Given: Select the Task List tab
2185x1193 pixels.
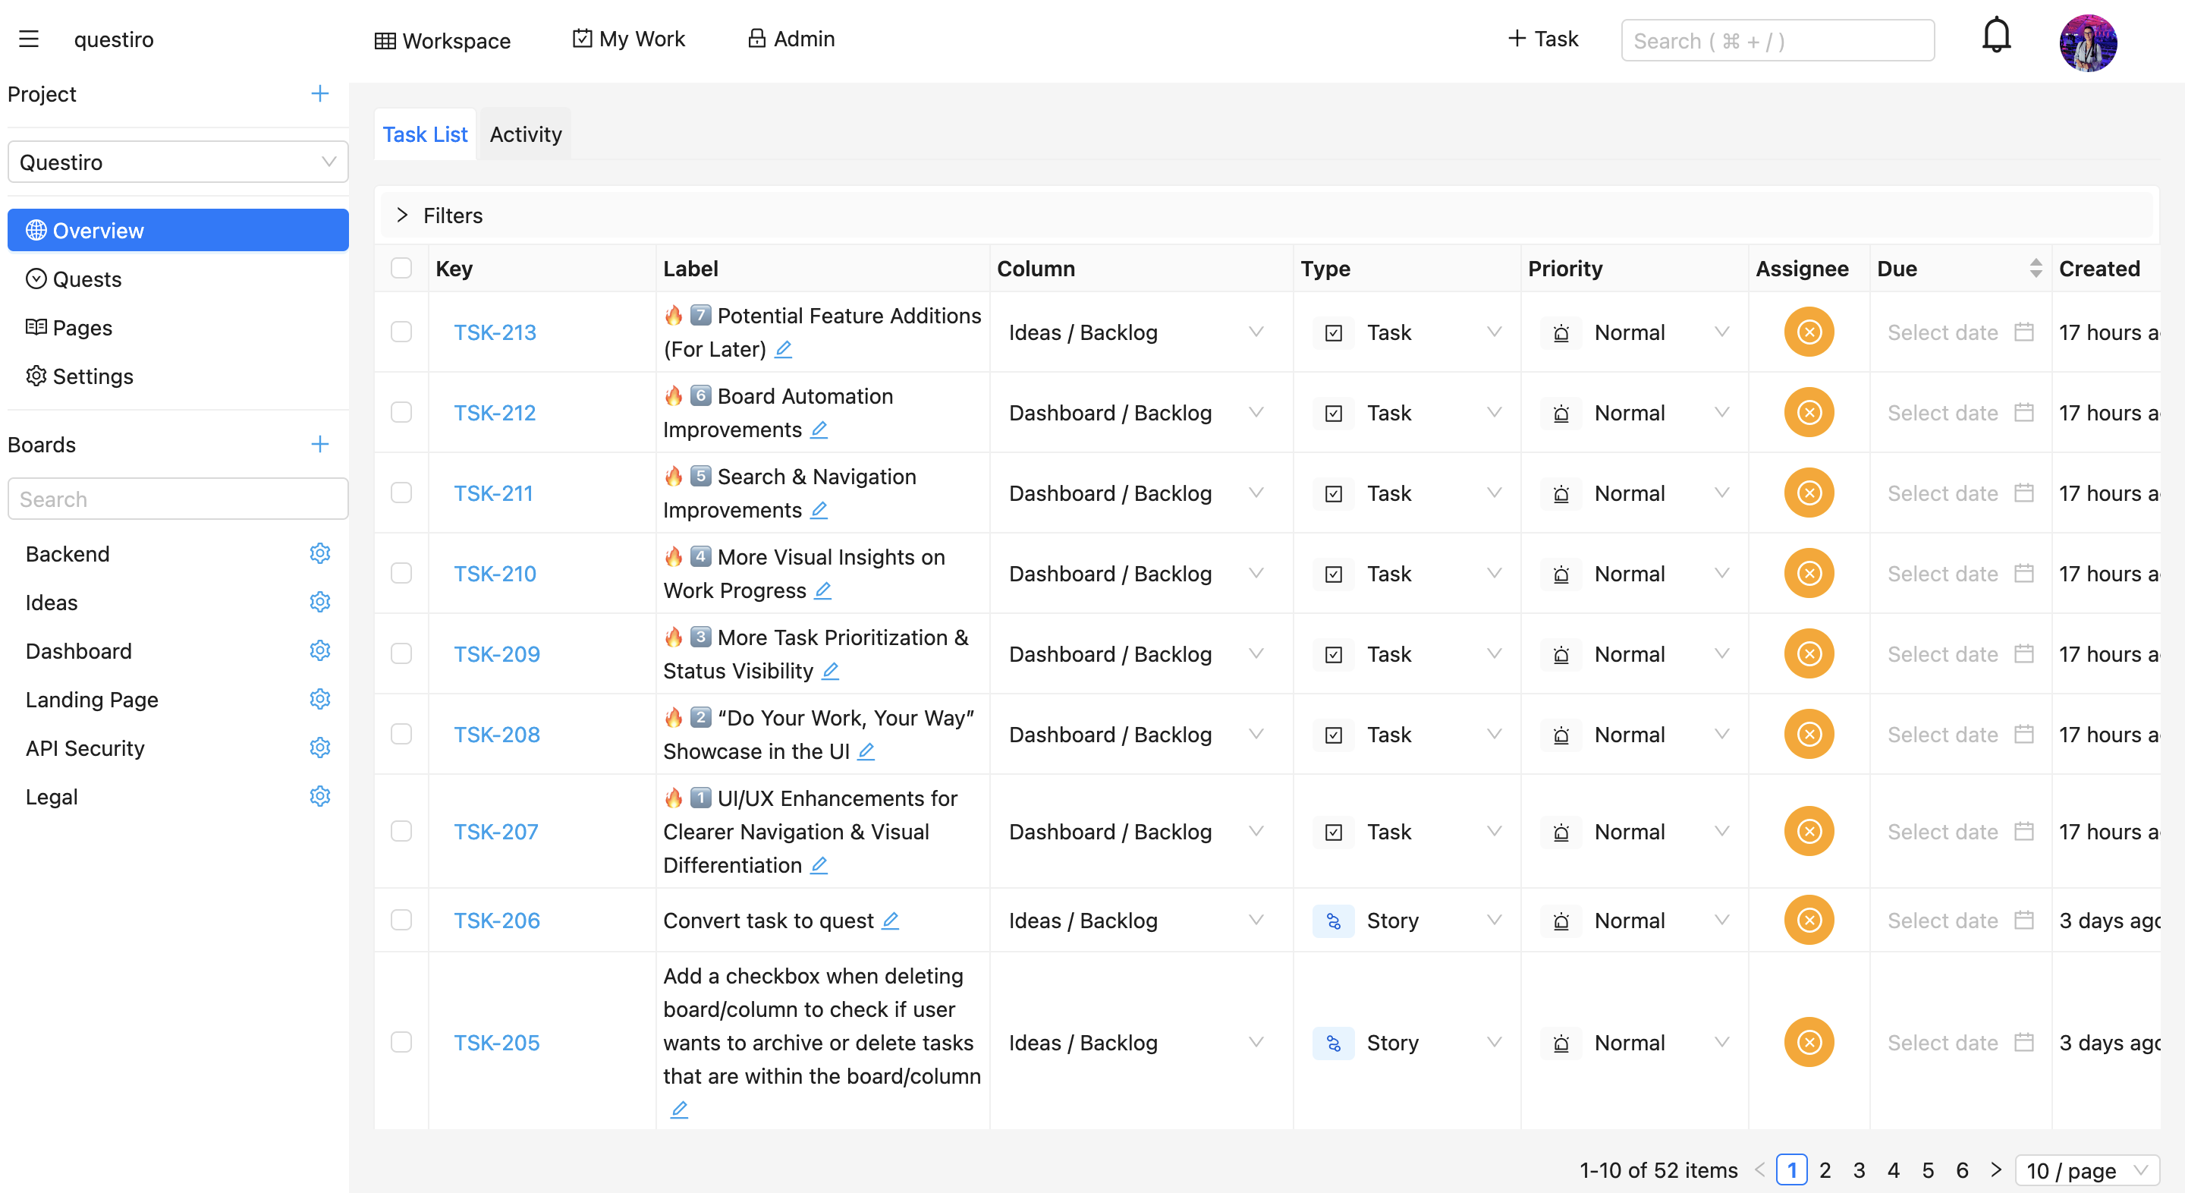Looking at the screenshot, I should [425, 134].
